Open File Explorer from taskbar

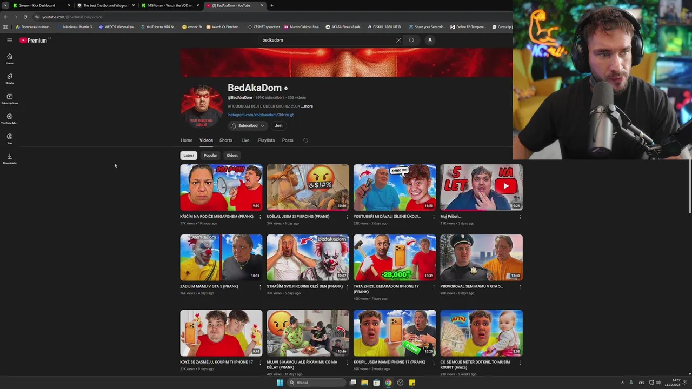click(364, 383)
